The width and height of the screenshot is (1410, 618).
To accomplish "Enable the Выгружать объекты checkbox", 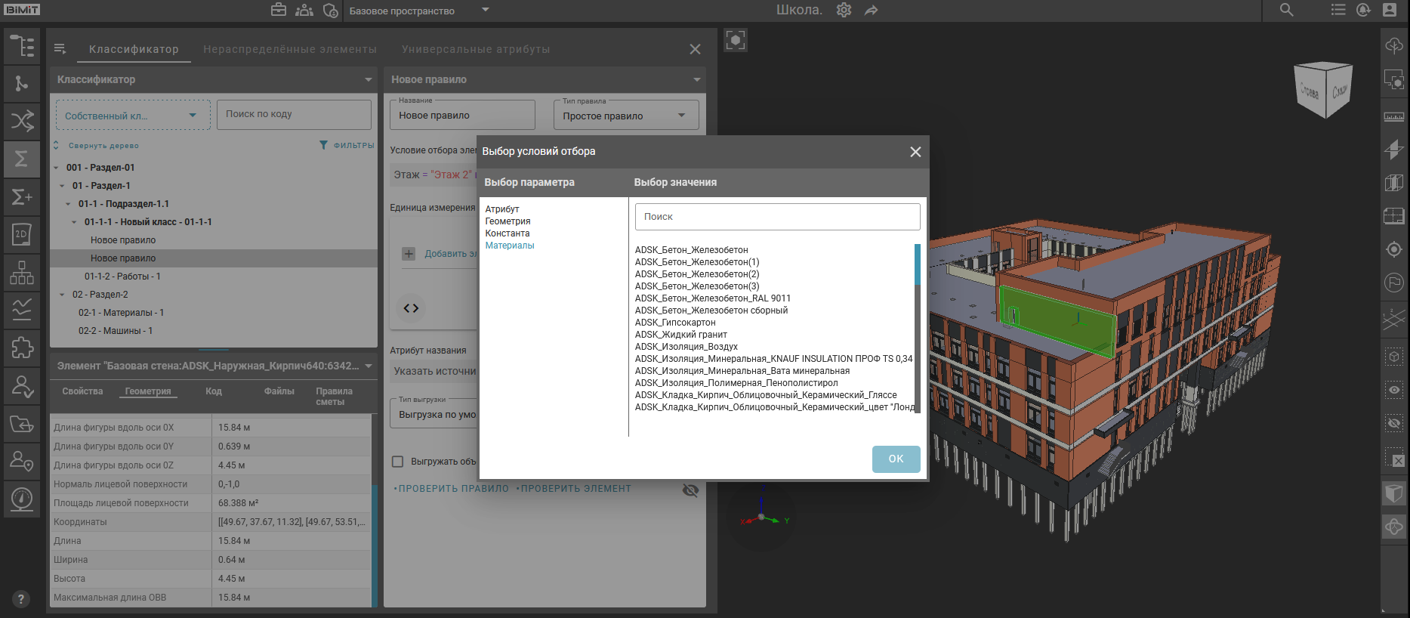I will coord(397,462).
